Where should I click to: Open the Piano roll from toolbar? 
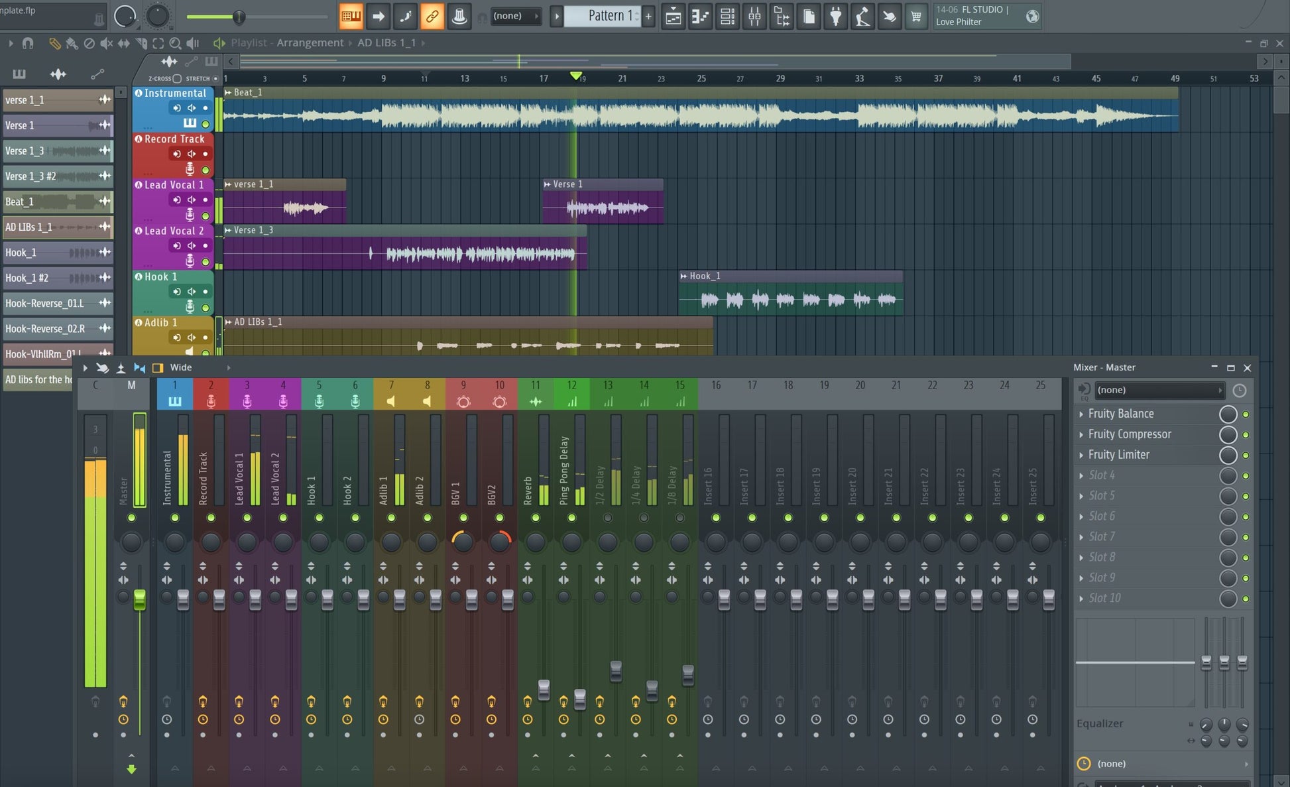[700, 17]
